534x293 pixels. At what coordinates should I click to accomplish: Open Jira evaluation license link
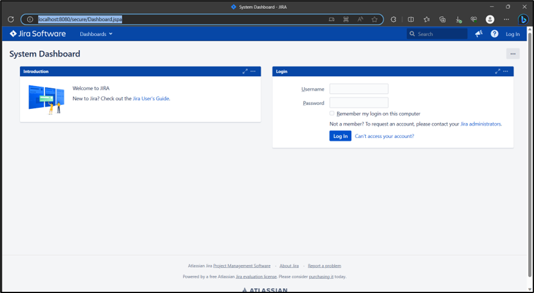pyautogui.click(x=256, y=277)
